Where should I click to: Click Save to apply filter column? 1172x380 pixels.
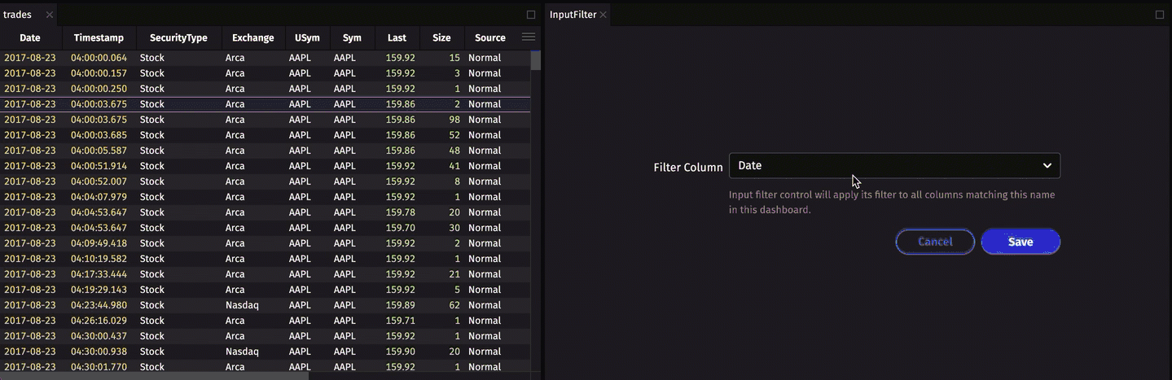click(1020, 242)
